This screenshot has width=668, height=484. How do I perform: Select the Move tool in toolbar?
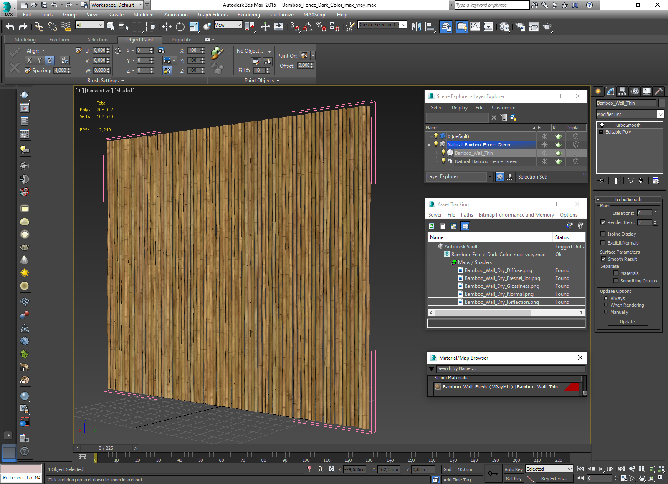click(x=167, y=27)
